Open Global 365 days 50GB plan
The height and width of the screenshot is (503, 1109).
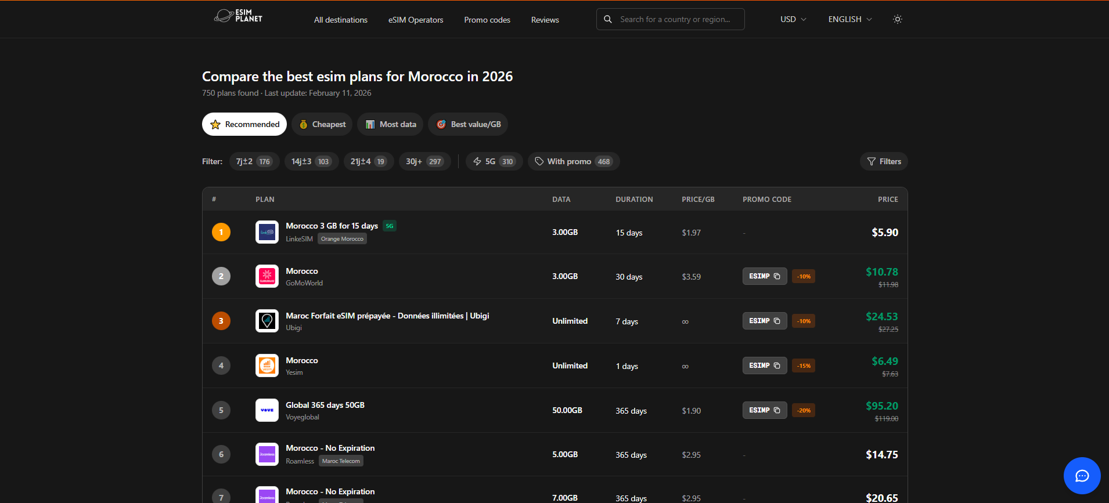tap(325, 405)
